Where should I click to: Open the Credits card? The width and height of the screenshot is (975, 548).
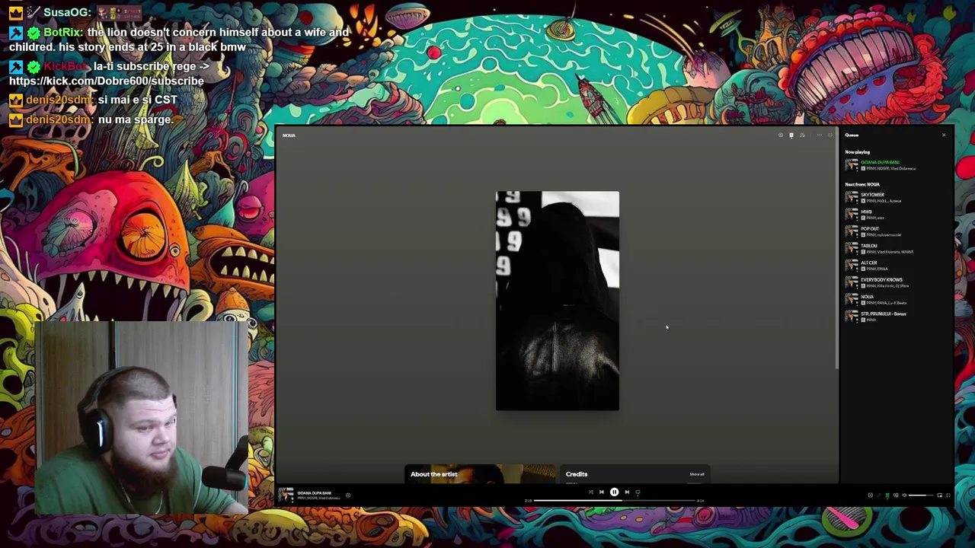[x=635, y=474]
